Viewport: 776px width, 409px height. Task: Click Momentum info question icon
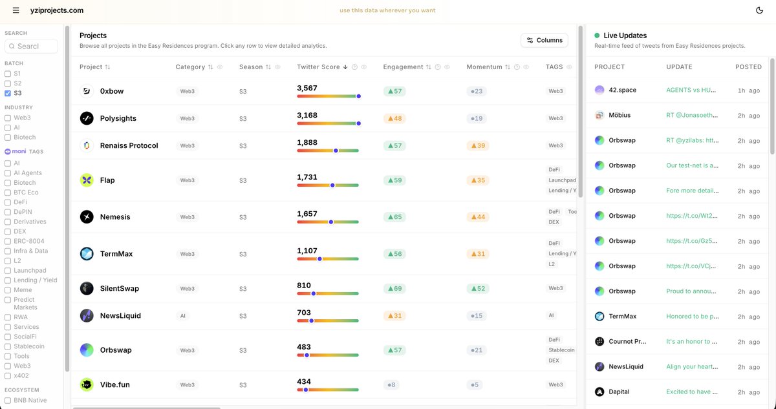(x=517, y=67)
